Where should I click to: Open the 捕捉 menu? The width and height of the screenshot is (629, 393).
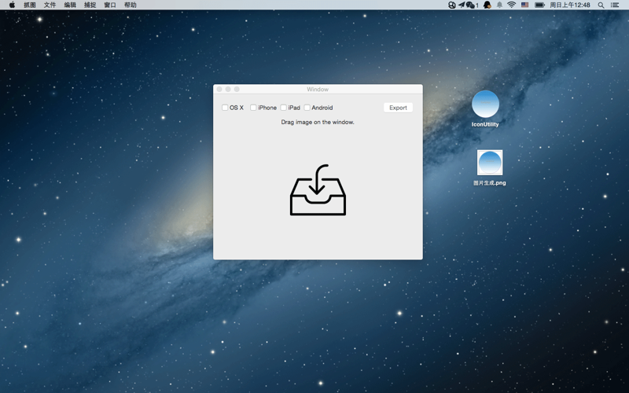coord(90,5)
